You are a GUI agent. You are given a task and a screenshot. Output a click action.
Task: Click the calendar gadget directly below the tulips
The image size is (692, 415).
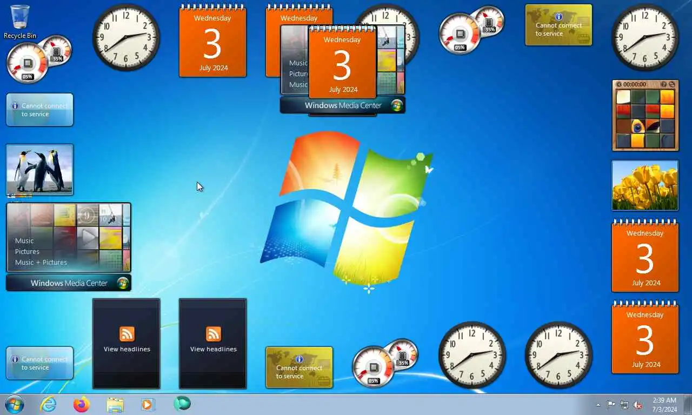tap(645, 256)
